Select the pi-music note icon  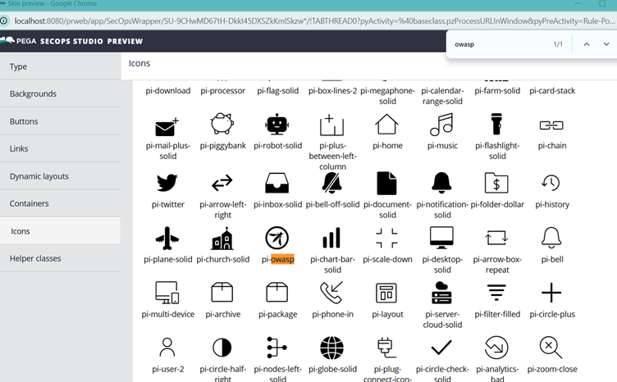coord(441,125)
